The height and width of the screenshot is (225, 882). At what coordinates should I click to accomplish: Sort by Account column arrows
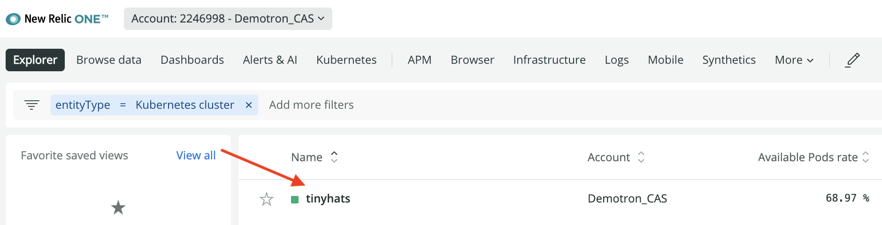641,157
